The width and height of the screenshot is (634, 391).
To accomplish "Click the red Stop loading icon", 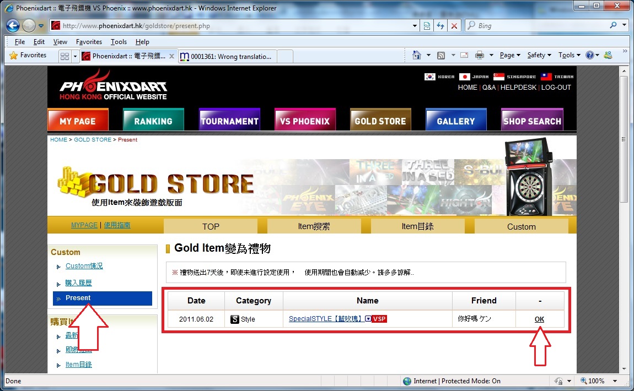I will pyautogui.click(x=454, y=26).
